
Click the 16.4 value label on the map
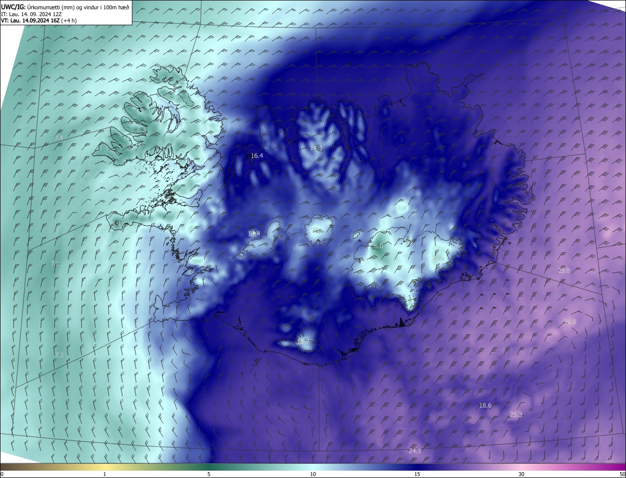click(257, 156)
